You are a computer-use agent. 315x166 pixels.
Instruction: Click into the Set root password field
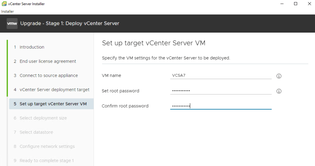point(220,91)
